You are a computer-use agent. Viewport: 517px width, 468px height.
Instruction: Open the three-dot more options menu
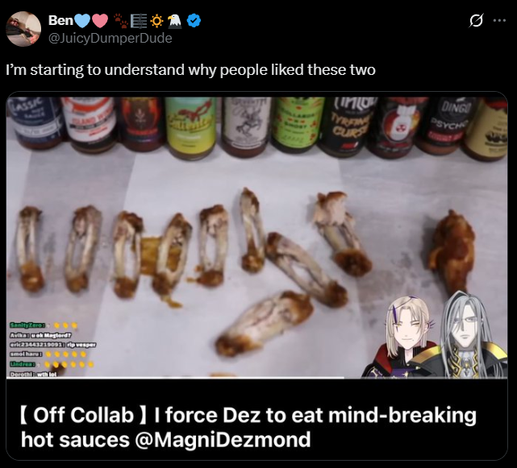(x=499, y=20)
